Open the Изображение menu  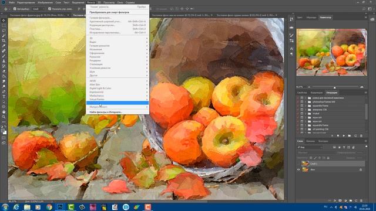point(45,2)
